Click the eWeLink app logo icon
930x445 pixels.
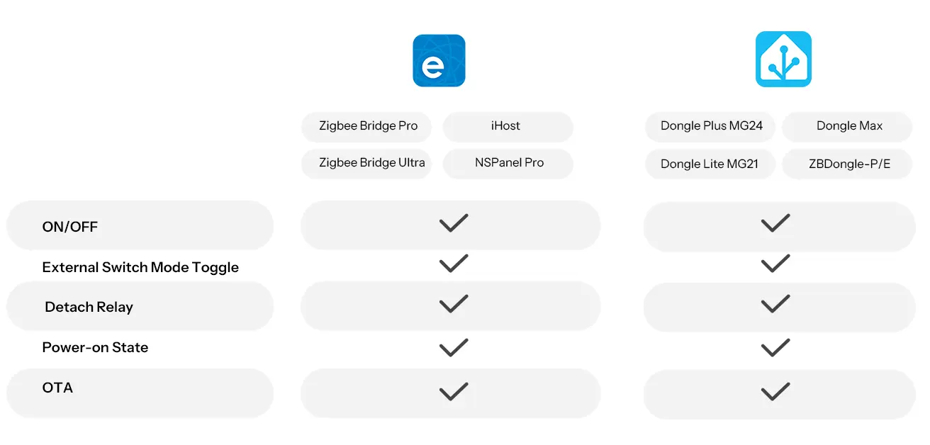439,61
